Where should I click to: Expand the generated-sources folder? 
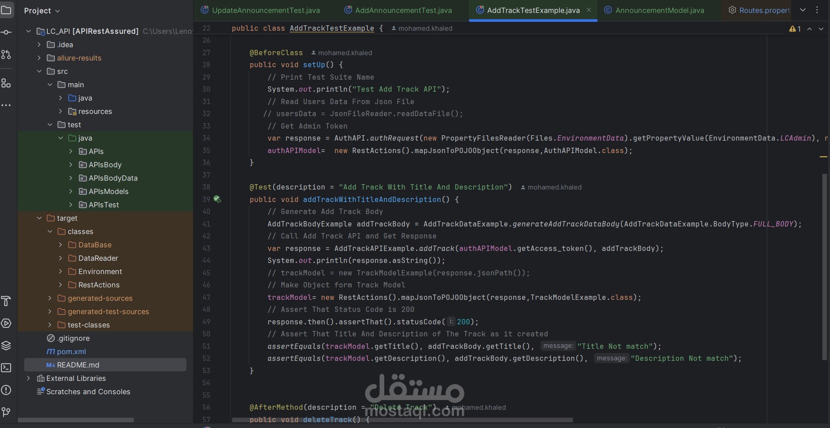coord(50,298)
